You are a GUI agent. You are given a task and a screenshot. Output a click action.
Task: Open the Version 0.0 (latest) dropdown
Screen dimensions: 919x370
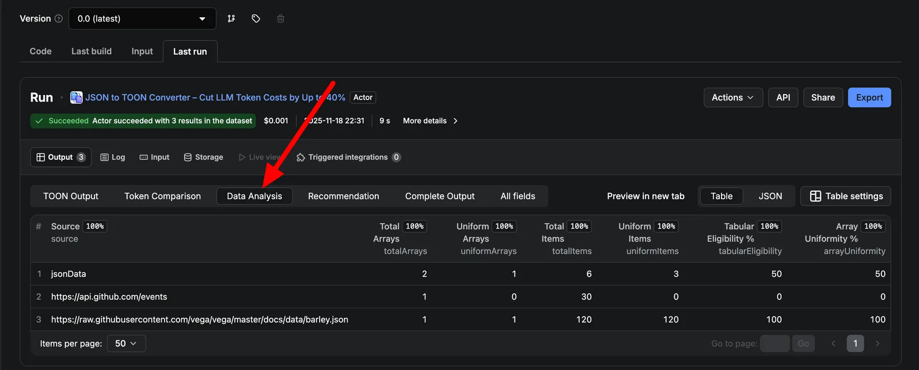coord(142,18)
